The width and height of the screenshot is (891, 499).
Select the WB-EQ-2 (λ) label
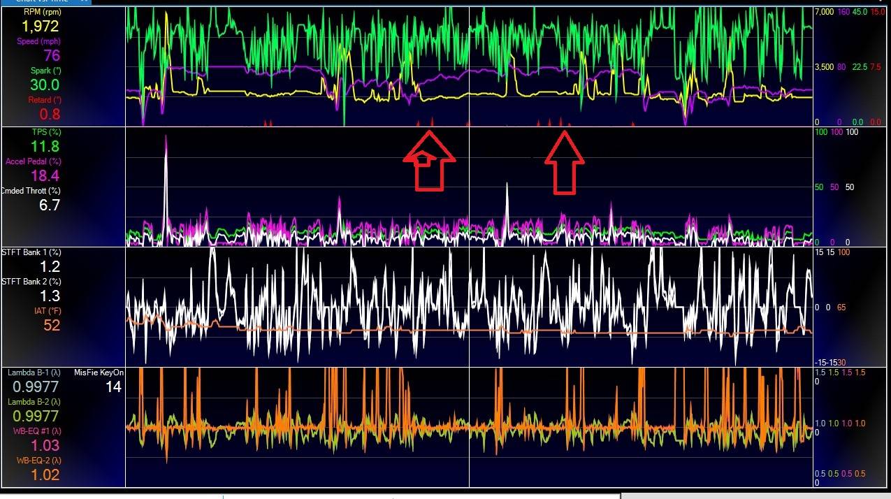38,461
